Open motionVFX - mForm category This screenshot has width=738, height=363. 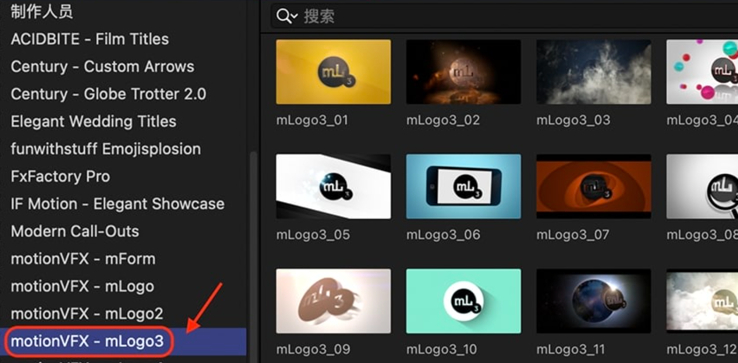[x=83, y=259]
